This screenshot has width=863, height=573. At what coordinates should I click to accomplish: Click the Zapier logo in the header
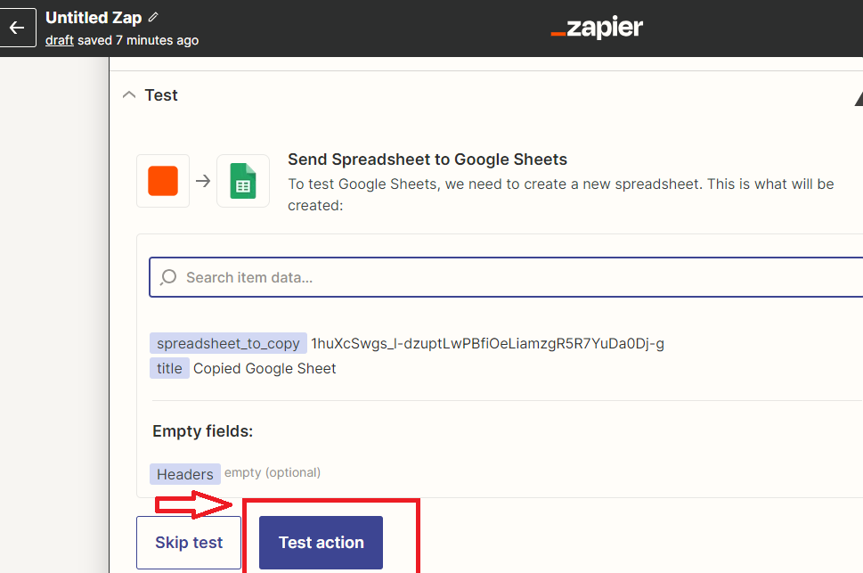[597, 28]
